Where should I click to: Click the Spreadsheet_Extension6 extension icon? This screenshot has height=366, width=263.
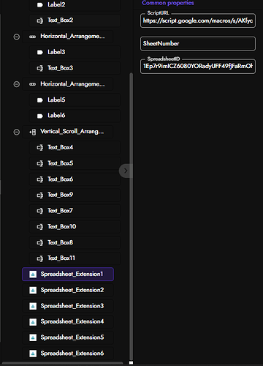coord(33,354)
